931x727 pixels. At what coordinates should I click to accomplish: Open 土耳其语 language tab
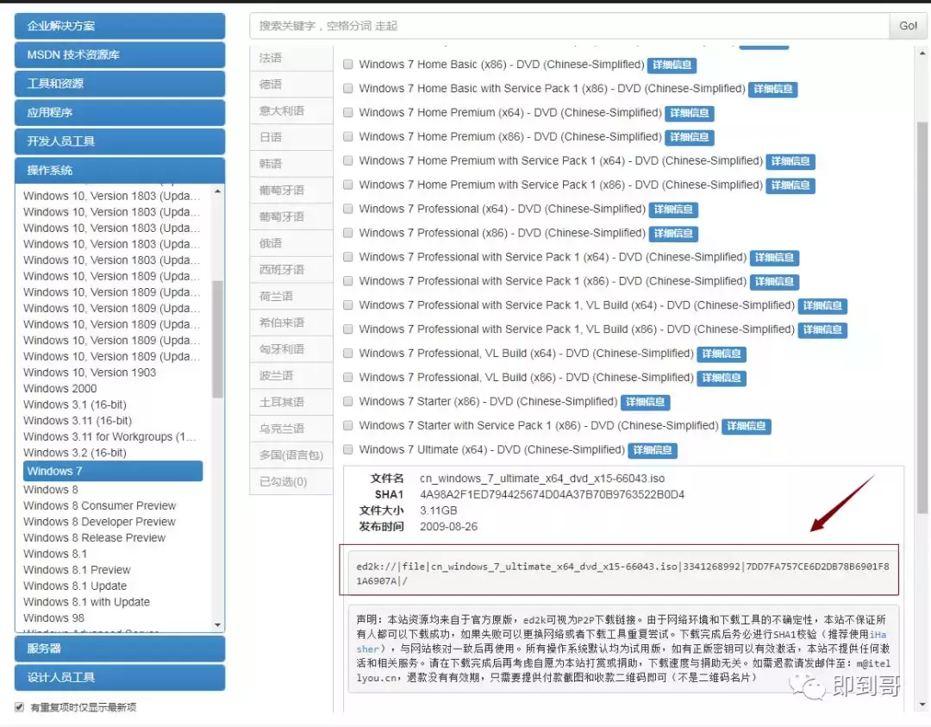(291, 402)
